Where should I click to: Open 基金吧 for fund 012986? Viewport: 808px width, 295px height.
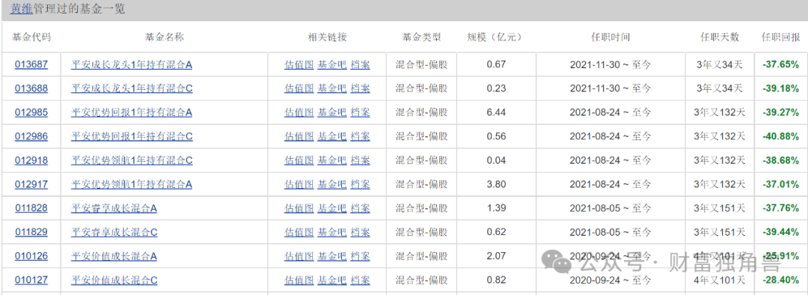click(x=331, y=136)
